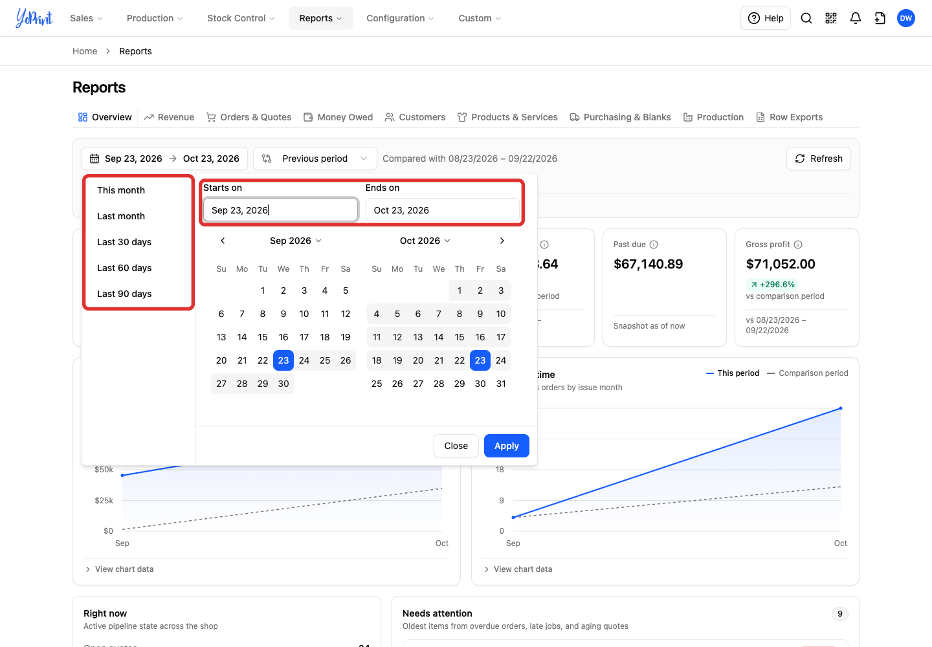This screenshot has height=647, width=932.
Task: Expand the Custom menu
Action: point(480,18)
